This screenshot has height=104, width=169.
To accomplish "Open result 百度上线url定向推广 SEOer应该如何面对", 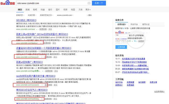I will 42,34.
